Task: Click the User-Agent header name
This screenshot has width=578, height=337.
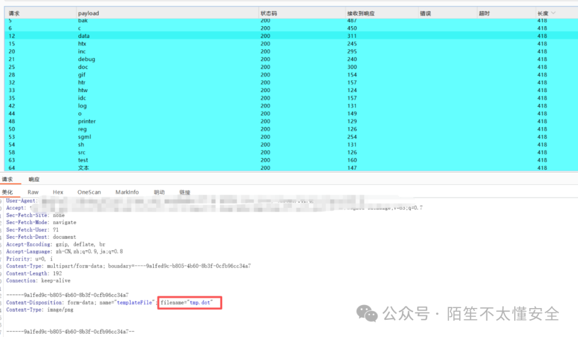Action: [x=22, y=200]
